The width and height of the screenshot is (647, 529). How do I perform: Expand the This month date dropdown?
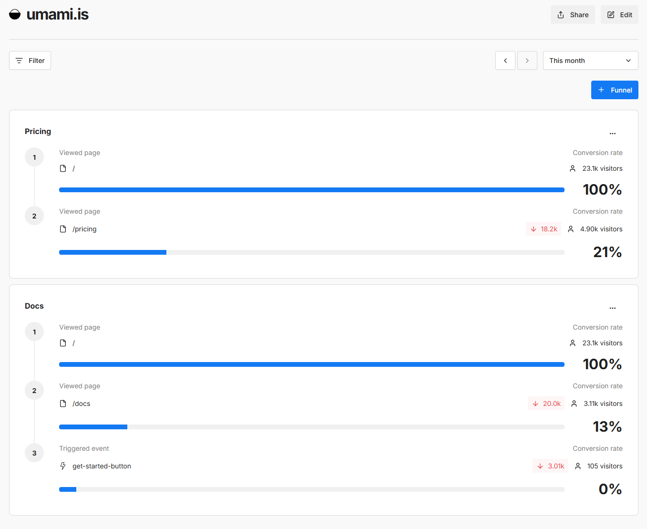[x=590, y=61]
